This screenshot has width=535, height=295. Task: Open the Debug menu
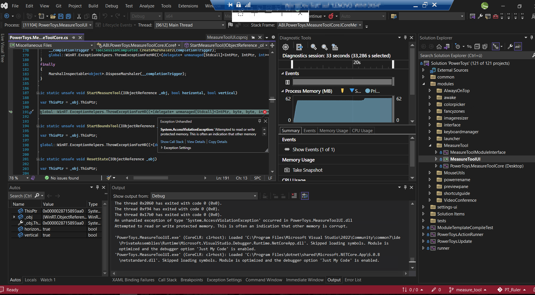pos(112,6)
